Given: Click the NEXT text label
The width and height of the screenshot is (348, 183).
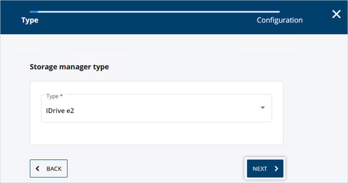Looking at the screenshot, I should (x=260, y=169).
